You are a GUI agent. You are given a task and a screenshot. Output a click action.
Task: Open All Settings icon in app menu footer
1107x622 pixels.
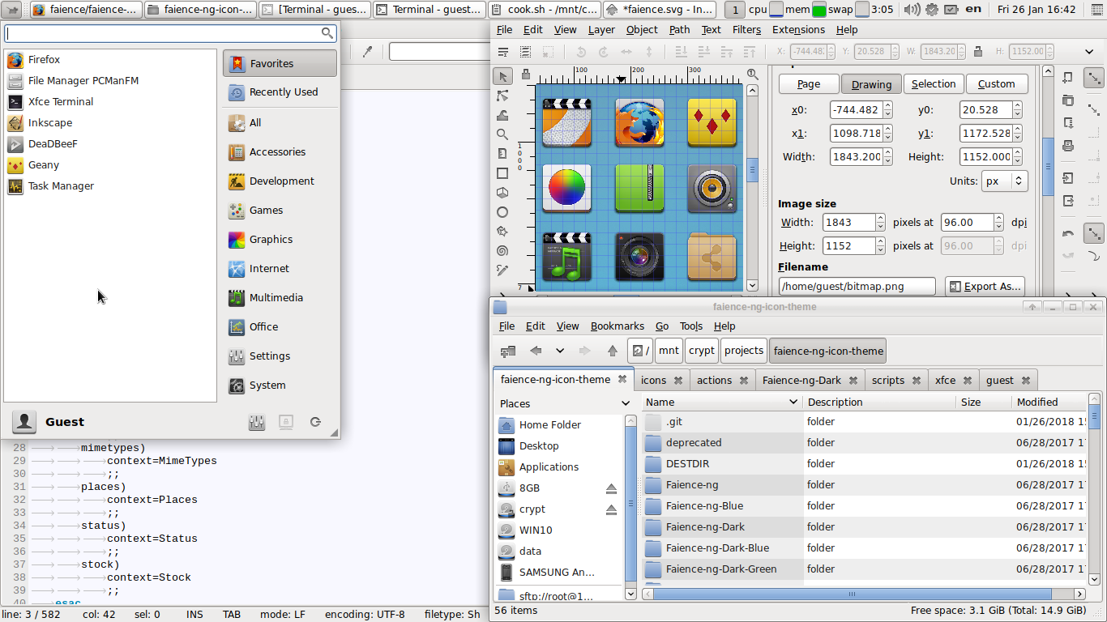(257, 422)
